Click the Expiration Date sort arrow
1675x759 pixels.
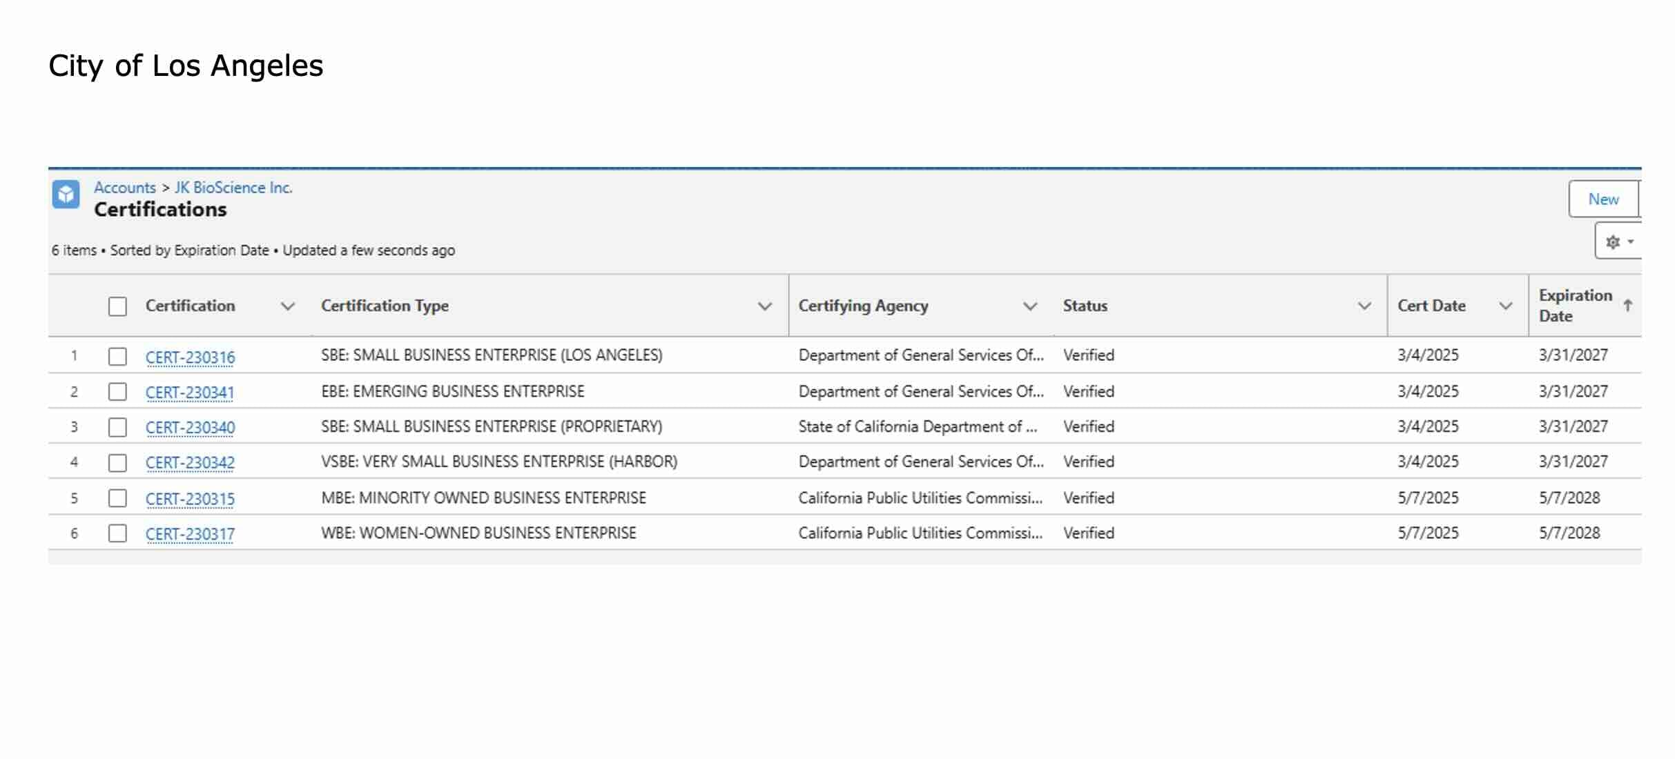tap(1627, 305)
